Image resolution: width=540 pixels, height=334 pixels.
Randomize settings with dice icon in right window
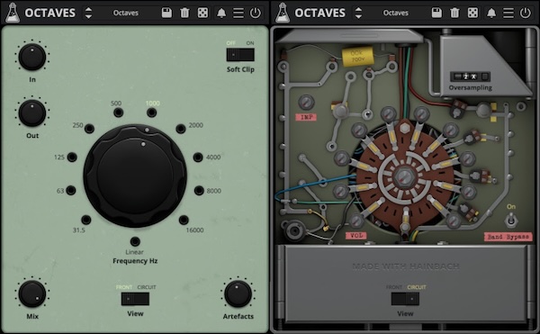click(x=472, y=13)
